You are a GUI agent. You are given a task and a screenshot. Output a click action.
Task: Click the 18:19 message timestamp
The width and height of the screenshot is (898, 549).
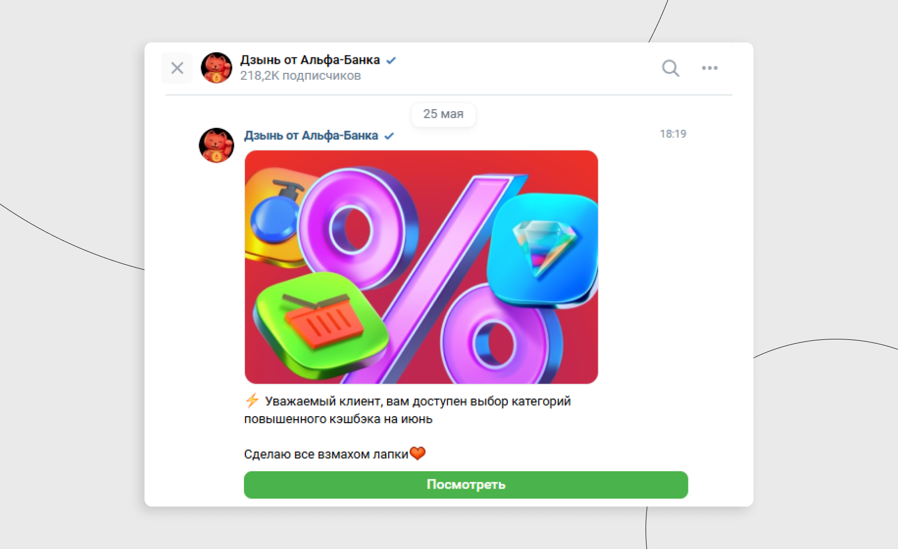[x=673, y=134]
